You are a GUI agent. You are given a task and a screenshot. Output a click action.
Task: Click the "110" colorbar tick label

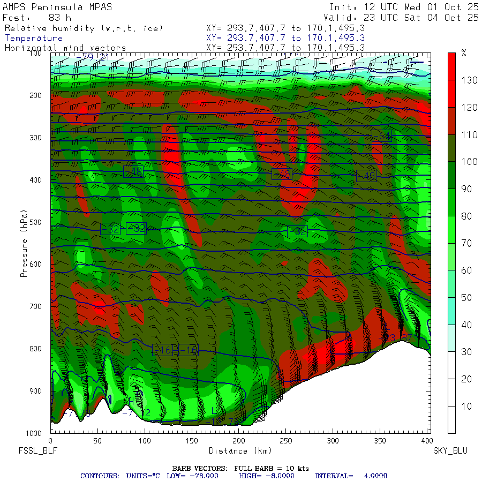(469, 134)
